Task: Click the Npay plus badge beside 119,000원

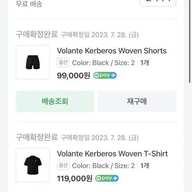Action: click(x=107, y=178)
